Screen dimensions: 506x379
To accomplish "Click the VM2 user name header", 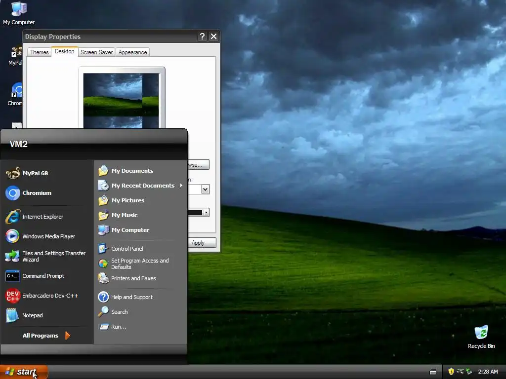I will (19, 144).
